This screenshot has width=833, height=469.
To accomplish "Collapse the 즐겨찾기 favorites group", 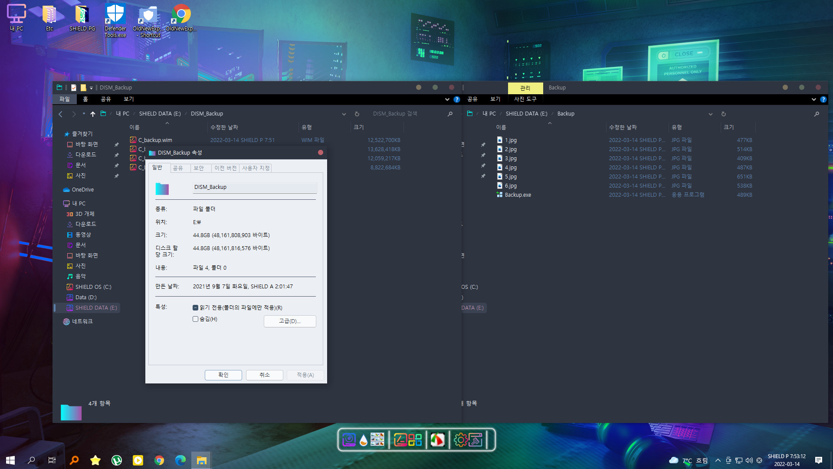I will (79, 134).
